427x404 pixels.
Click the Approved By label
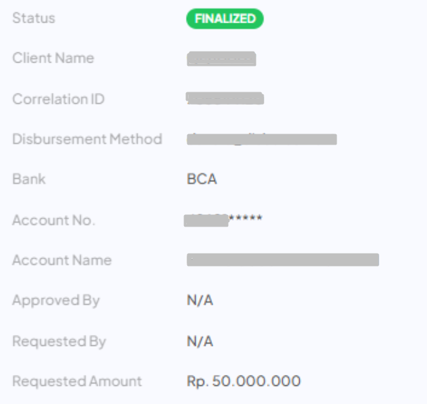[56, 300]
